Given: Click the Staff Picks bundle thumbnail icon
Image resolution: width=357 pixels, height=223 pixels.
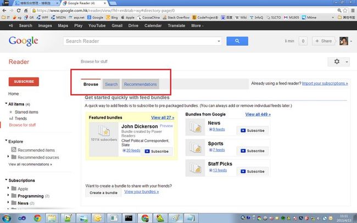Looking at the screenshot, I should click(196, 168).
